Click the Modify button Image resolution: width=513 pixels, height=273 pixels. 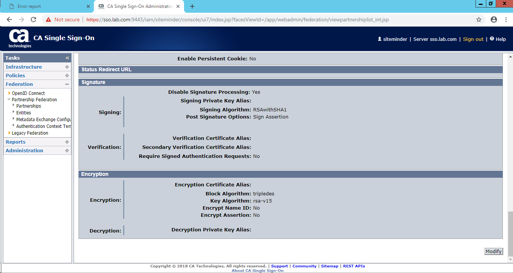click(493, 252)
